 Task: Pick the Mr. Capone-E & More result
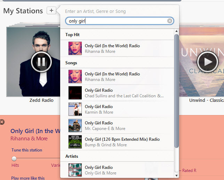point(117,125)
